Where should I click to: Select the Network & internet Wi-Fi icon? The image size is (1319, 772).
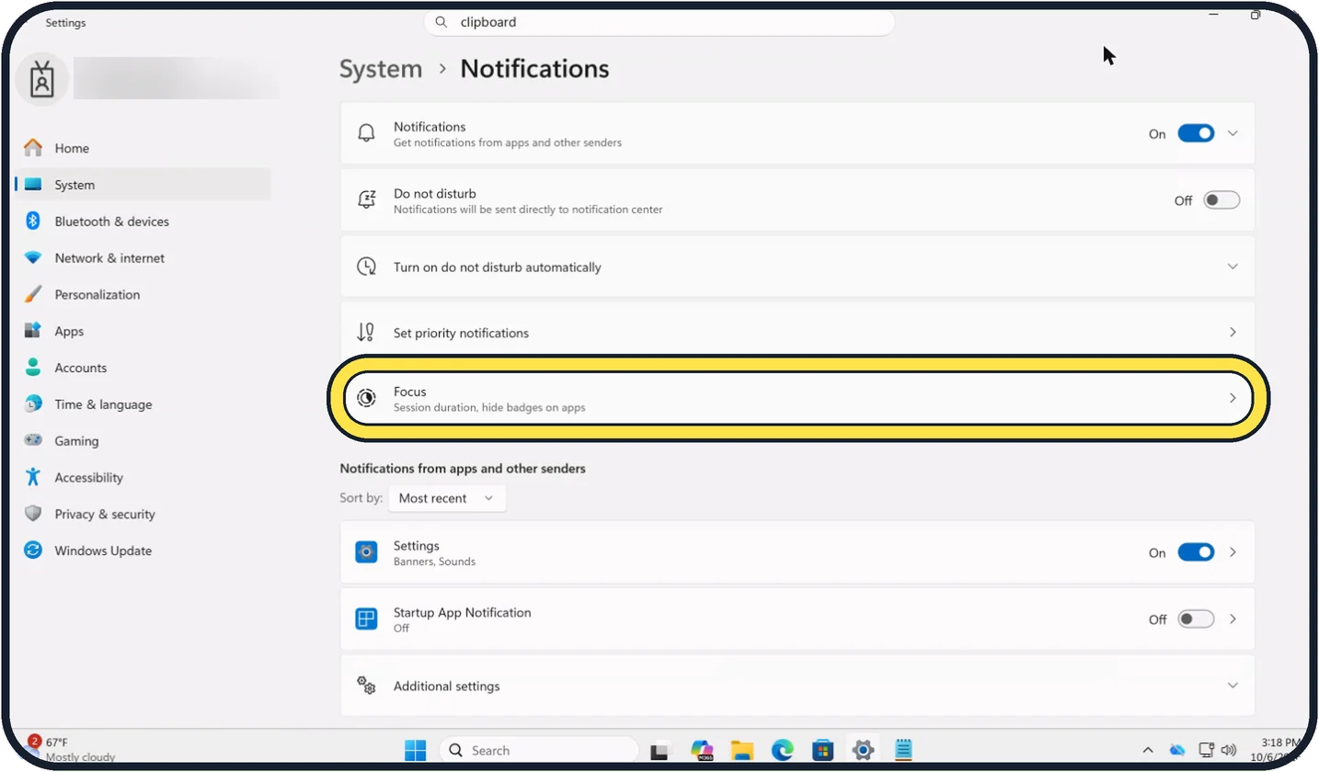pos(33,258)
